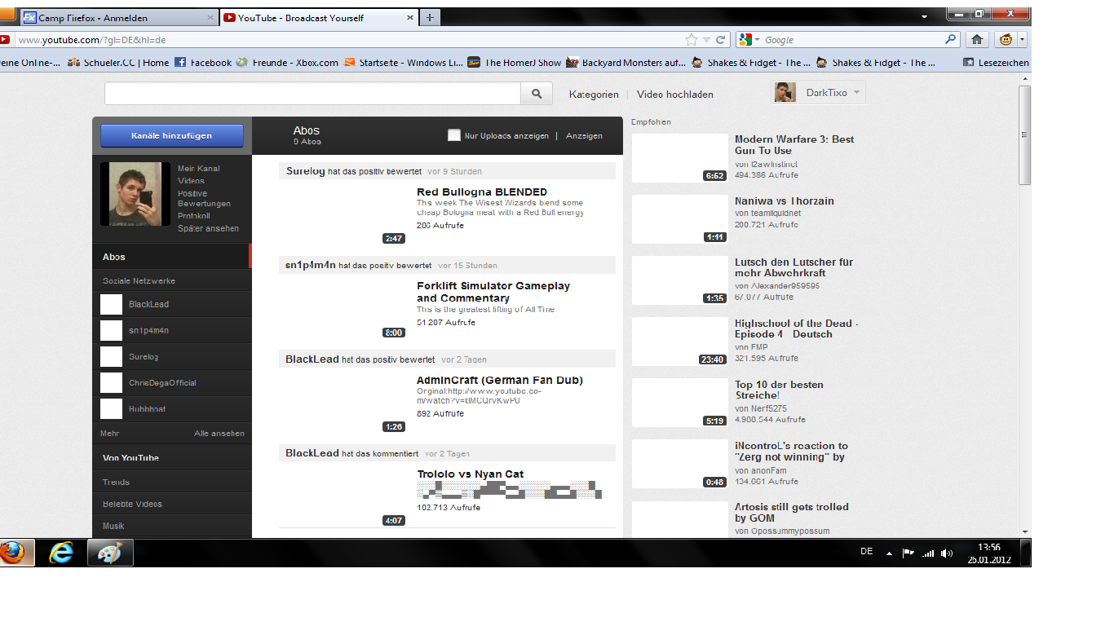This screenshot has width=1114, height=626.
Task: Show hidden tray icons arrow
Action: (x=889, y=553)
